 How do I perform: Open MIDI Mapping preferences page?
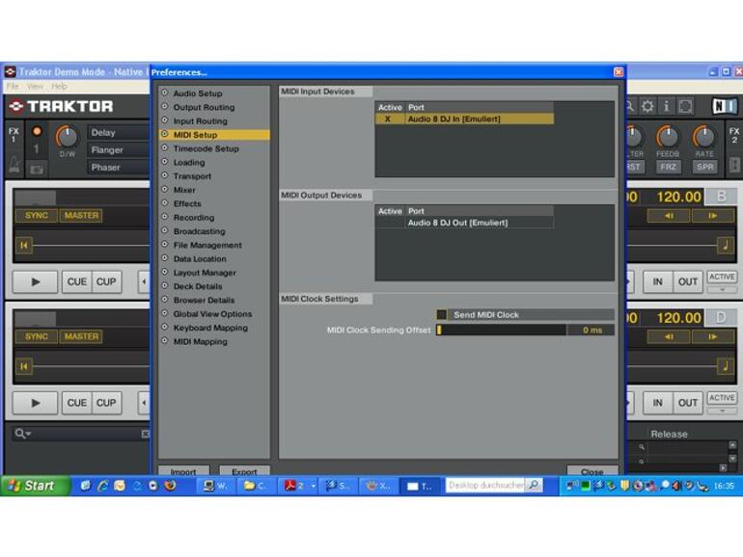[201, 342]
